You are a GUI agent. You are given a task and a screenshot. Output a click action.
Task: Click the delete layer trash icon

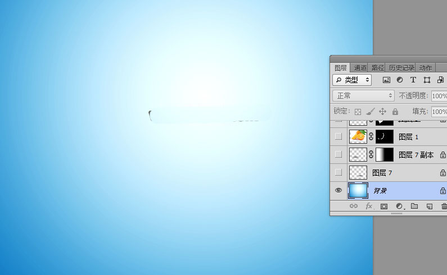coord(444,206)
